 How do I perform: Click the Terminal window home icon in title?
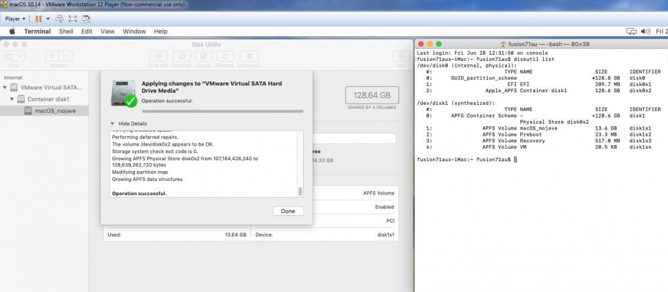503,44
